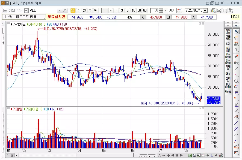The width and height of the screenshot is (242, 160).
Task: Add the Pivot indicator
Action: 228,92
